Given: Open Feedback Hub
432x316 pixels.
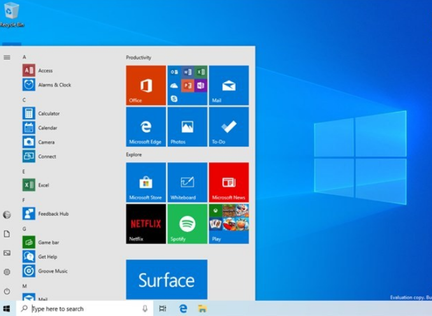Looking at the screenshot, I should click(45, 214).
